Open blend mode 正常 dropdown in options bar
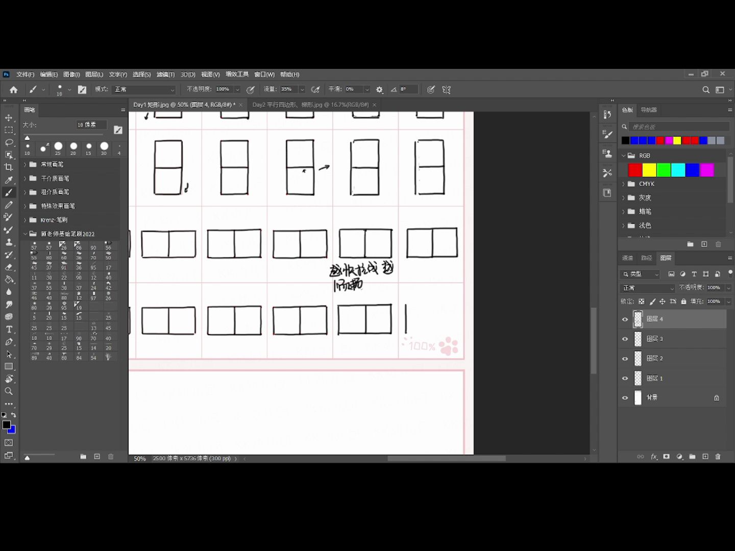This screenshot has width=735, height=551. coord(144,89)
